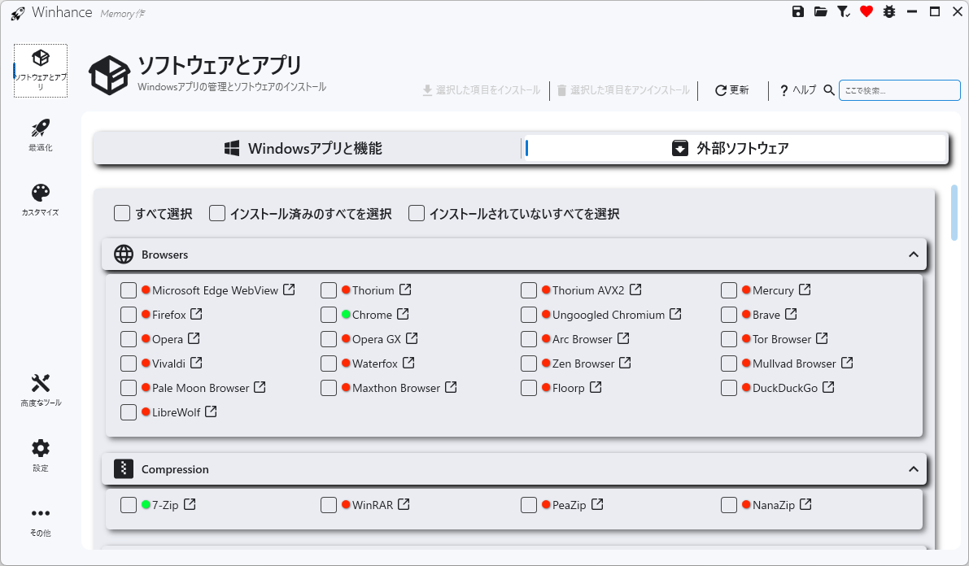Click the red heart donate icon
The image size is (969, 566).
click(x=866, y=12)
